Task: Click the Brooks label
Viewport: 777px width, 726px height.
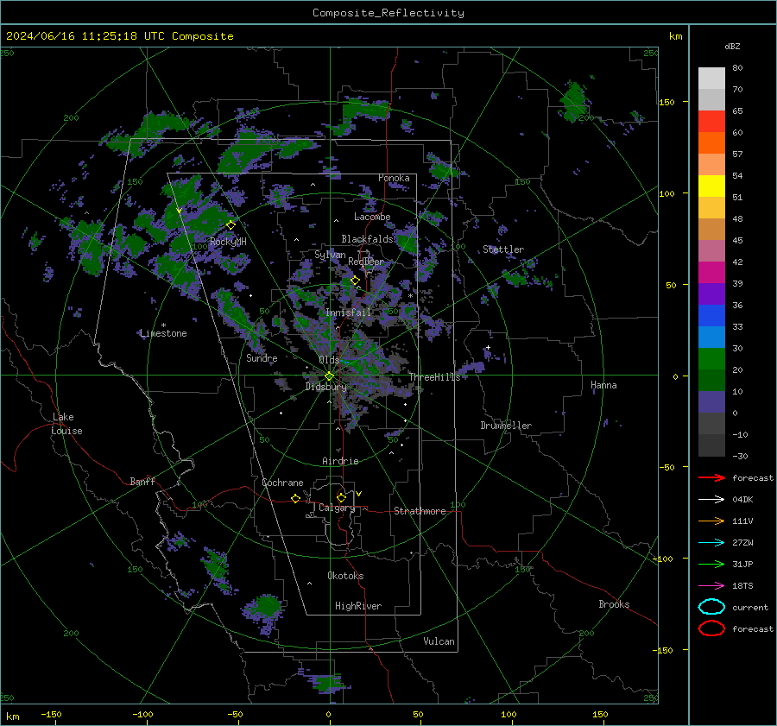Action: point(614,604)
